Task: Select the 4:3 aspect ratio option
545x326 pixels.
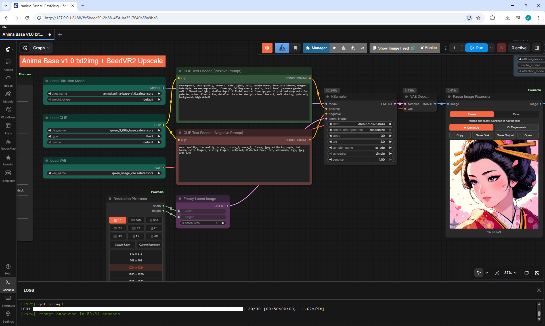Action: [118, 236]
